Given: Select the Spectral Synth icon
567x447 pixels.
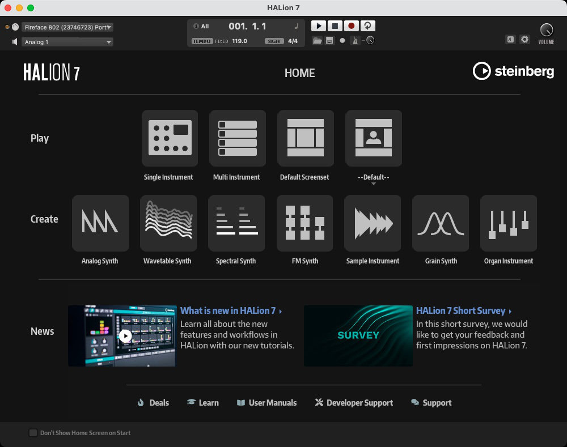Looking at the screenshot, I should point(236,223).
